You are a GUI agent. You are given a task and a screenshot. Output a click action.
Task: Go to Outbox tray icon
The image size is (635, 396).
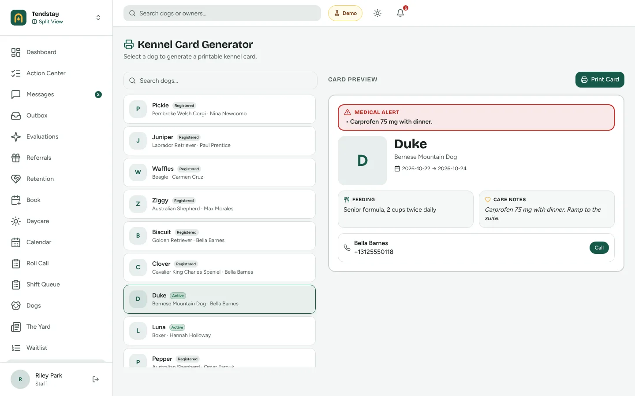tap(16, 116)
